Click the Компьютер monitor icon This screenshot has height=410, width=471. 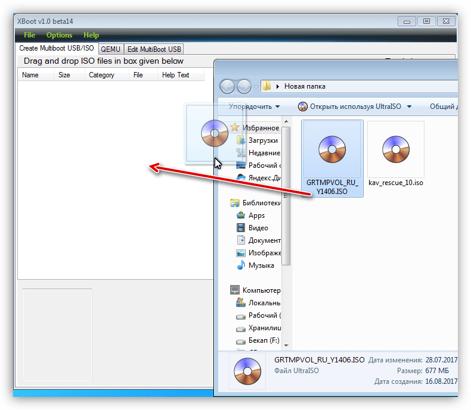(234, 290)
